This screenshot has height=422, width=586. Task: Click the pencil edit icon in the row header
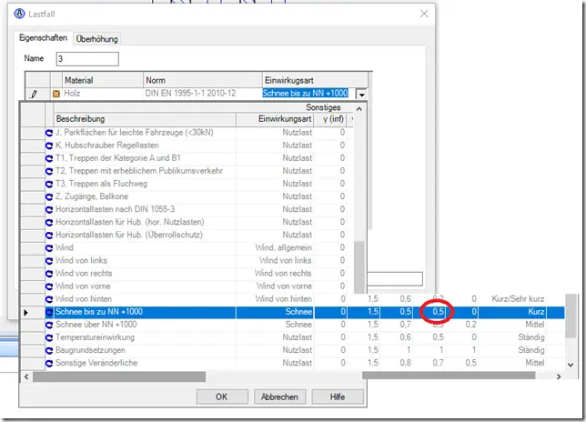[x=34, y=94]
